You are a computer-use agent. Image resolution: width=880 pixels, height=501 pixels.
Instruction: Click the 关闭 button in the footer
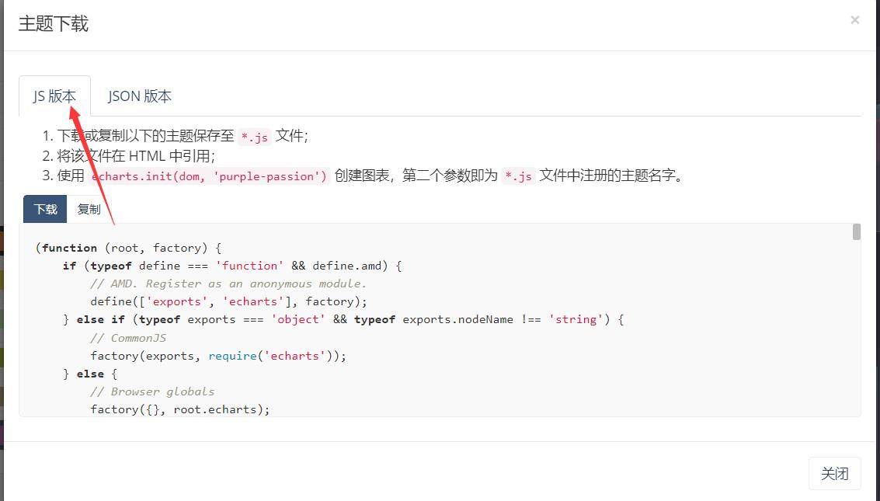834,473
